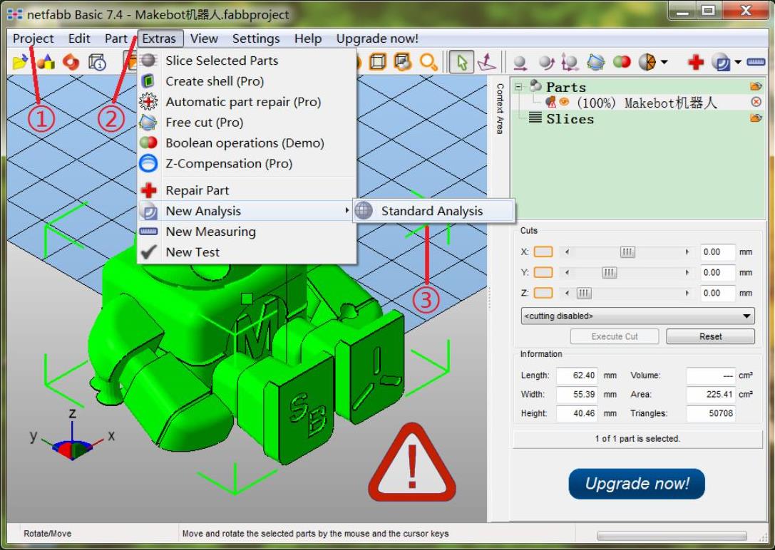Open dropdown arrow beside analysis icon

(738, 62)
